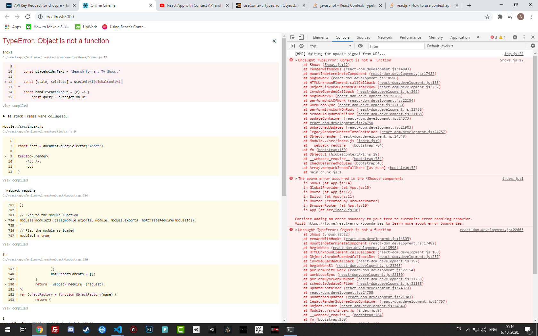Open the 'top' frame context dropdown
Screen dimensions: 538x336
pos(330,46)
